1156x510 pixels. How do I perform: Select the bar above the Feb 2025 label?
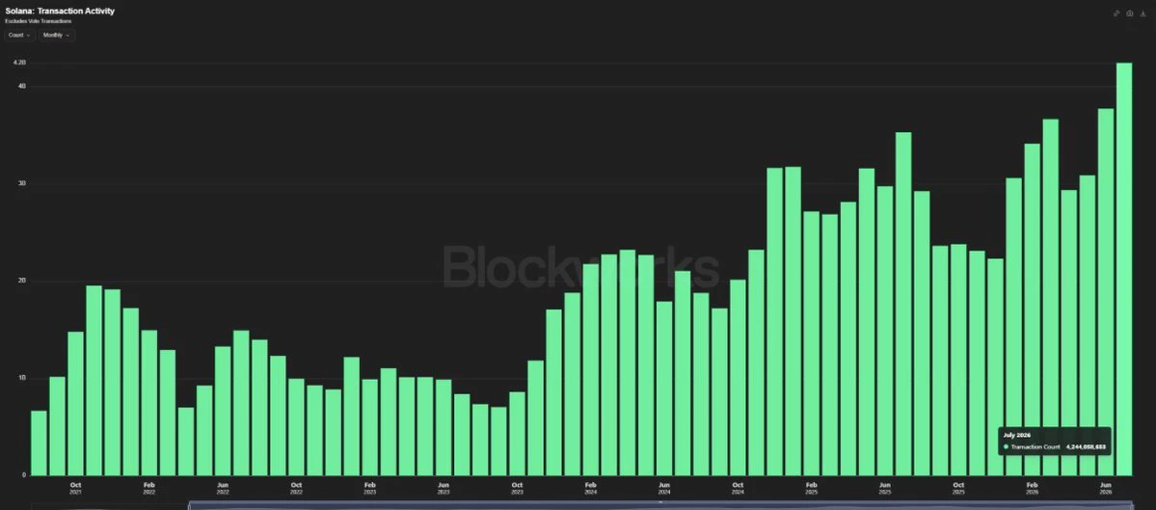[x=812, y=343]
